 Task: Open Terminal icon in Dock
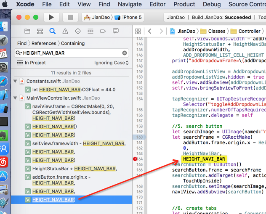4,122
